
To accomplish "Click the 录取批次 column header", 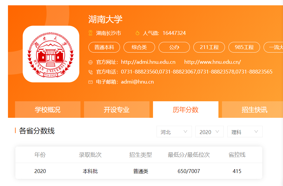I will tap(90, 155).
